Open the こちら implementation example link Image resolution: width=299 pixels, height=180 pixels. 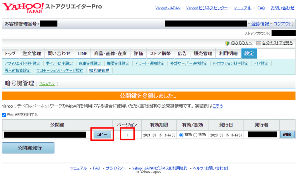pos(218,106)
